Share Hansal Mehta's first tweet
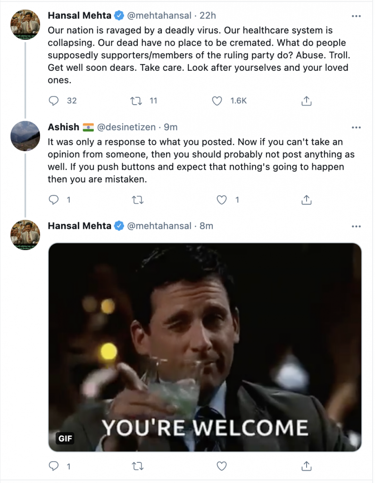Screen dimensions: 375x483 pos(306,101)
